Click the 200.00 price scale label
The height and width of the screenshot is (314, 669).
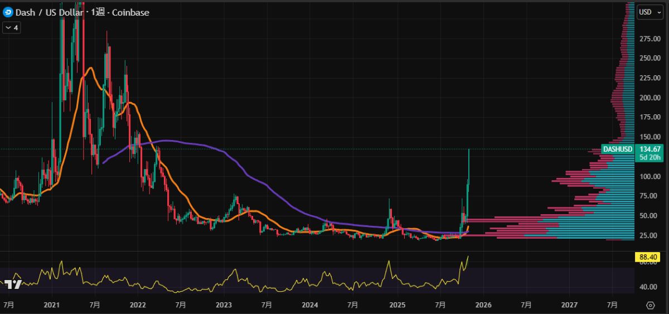(x=649, y=98)
